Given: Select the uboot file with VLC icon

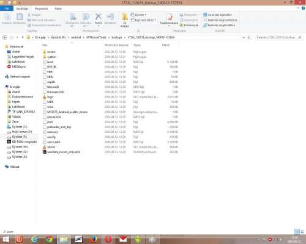Looking at the screenshot, I should point(49,147).
